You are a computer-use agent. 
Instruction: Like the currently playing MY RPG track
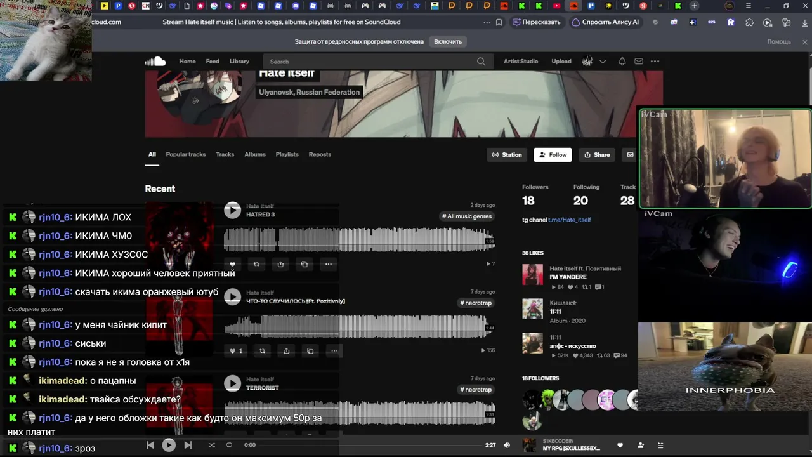pyautogui.click(x=620, y=446)
